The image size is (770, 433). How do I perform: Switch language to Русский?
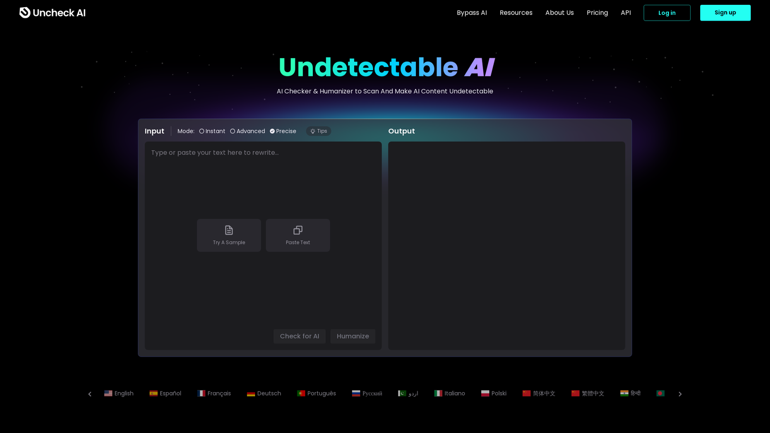point(367,394)
